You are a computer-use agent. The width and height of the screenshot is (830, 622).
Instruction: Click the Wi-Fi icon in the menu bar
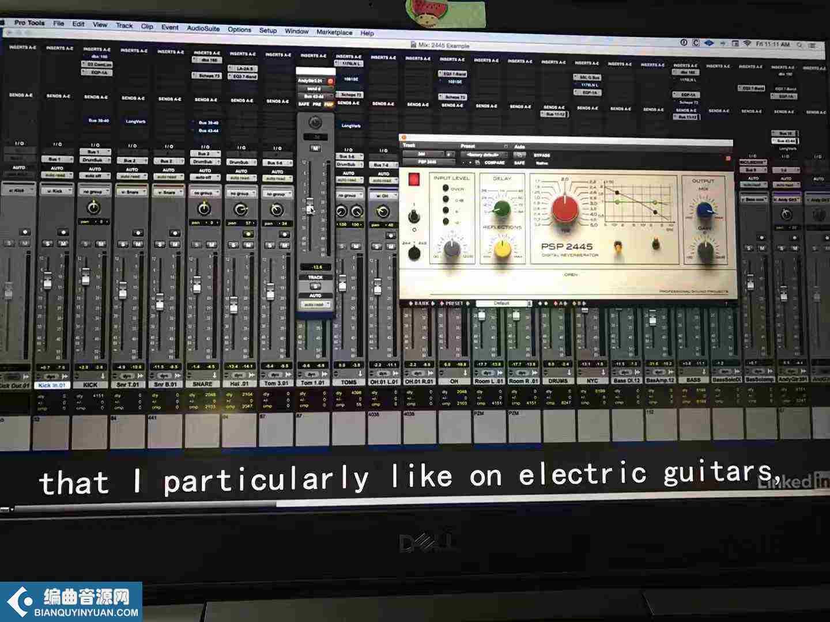tap(747, 43)
